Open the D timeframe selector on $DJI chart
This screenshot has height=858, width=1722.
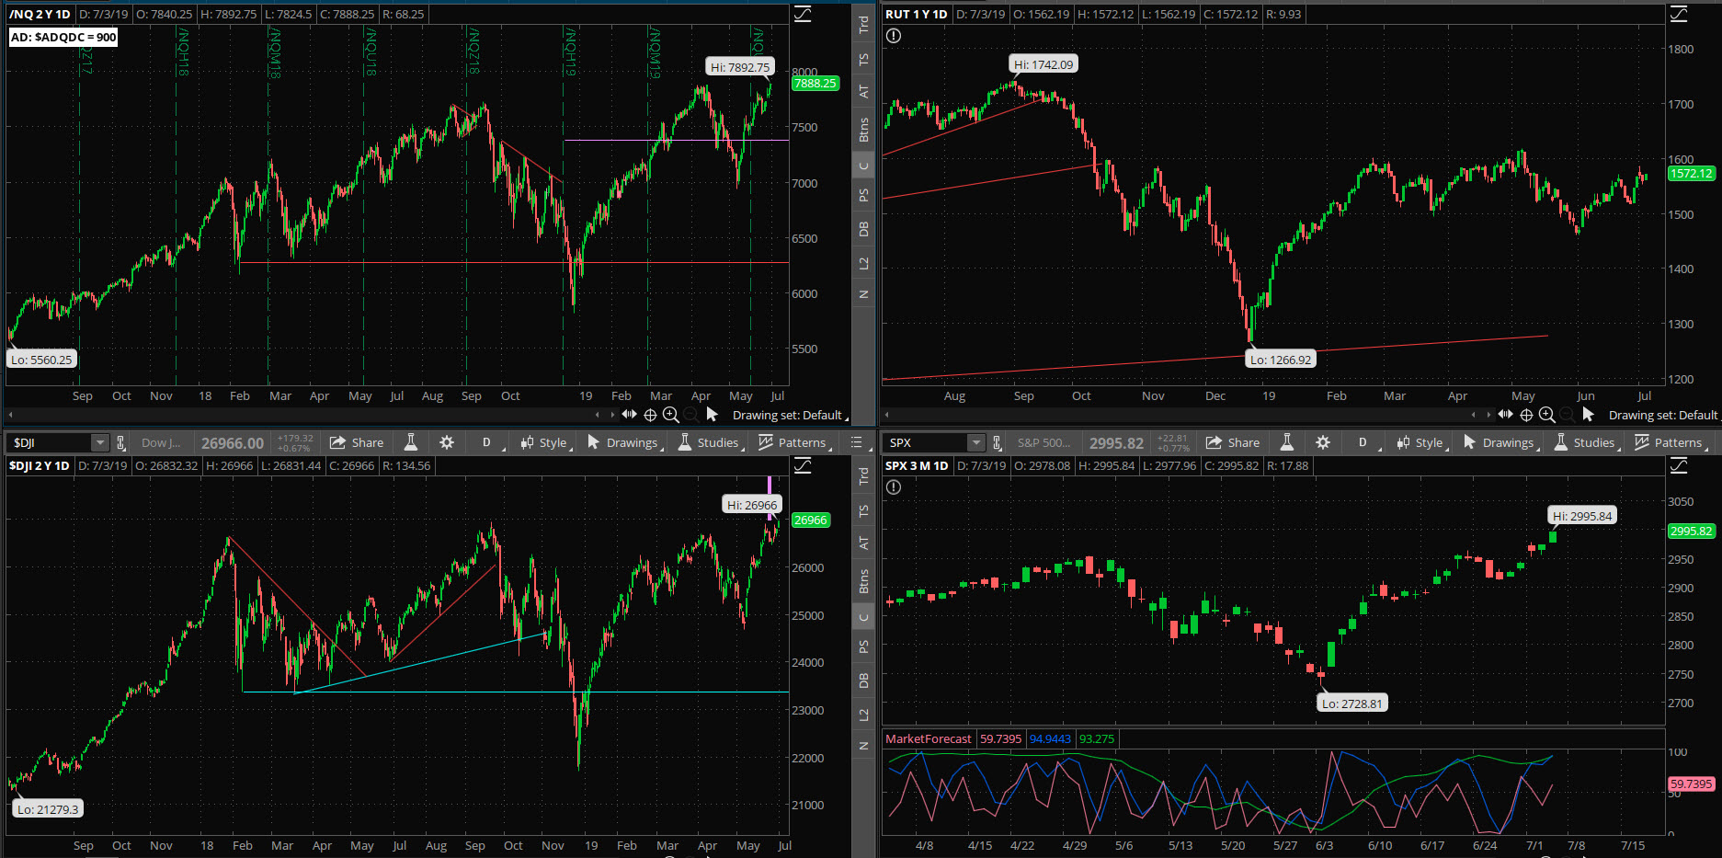(486, 442)
